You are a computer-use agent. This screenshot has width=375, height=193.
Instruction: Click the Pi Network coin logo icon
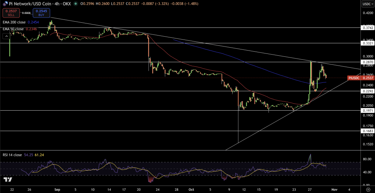pyautogui.click(x=5, y=4)
